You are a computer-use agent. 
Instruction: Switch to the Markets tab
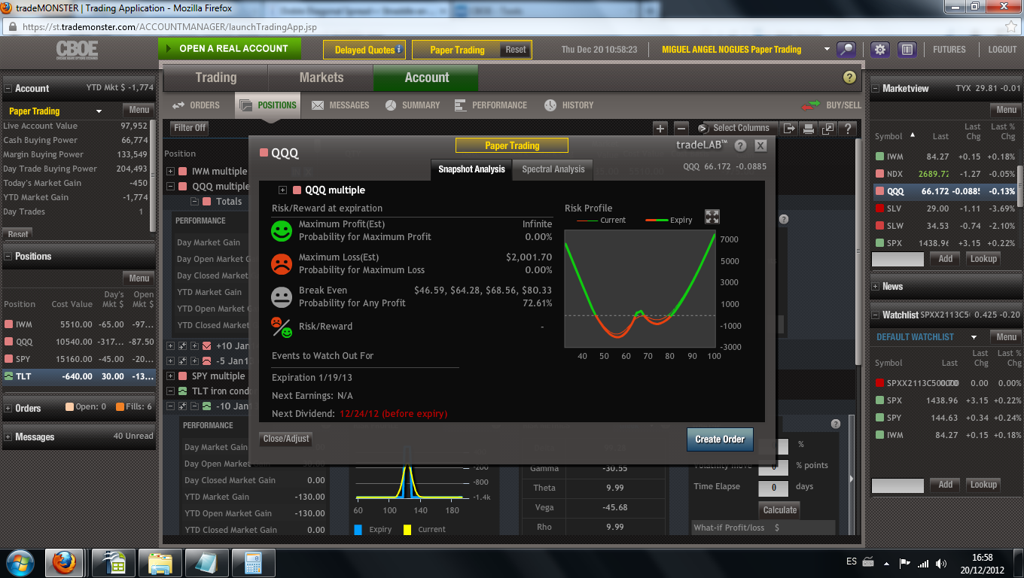[321, 78]
